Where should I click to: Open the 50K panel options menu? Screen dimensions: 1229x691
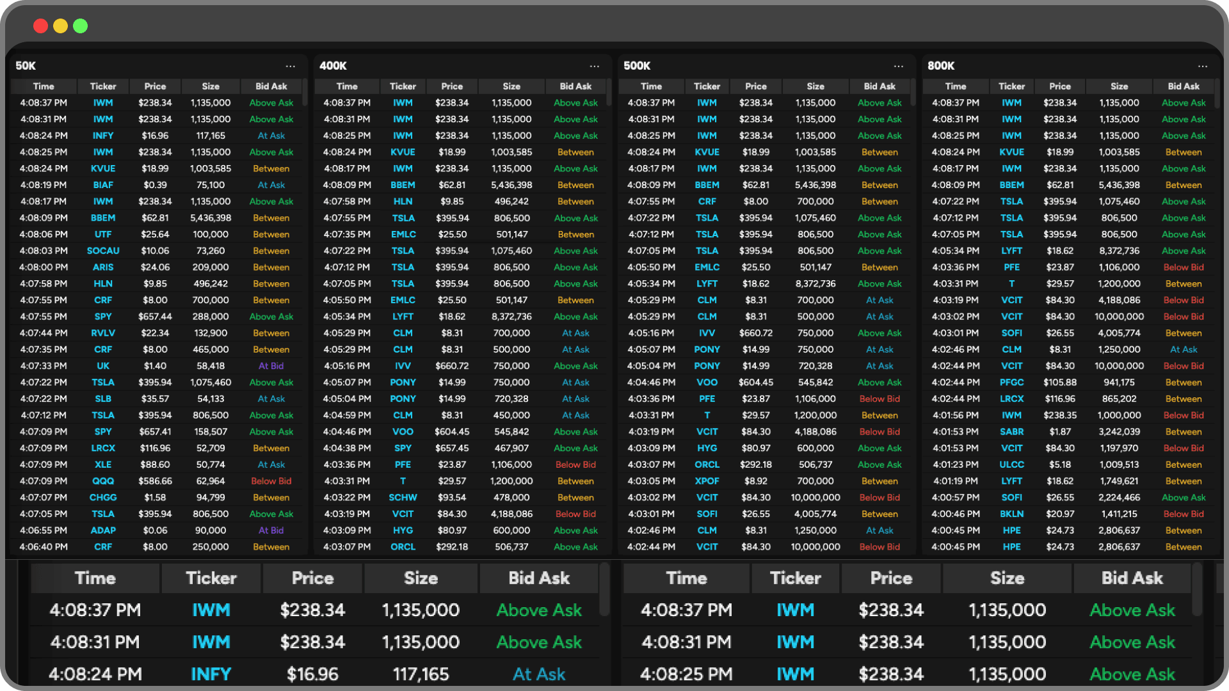tap(291, 66)
